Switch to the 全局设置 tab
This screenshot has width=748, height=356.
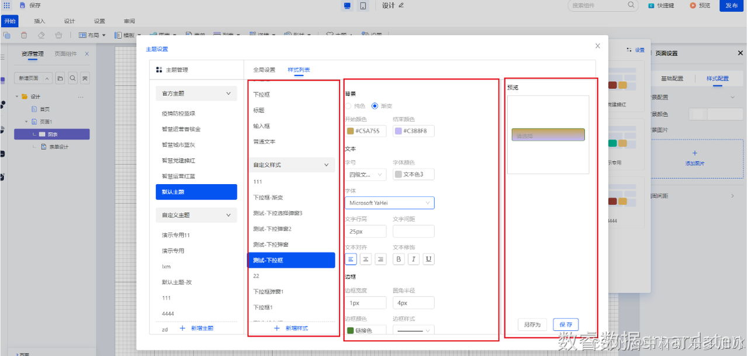(x=264, y=70)
